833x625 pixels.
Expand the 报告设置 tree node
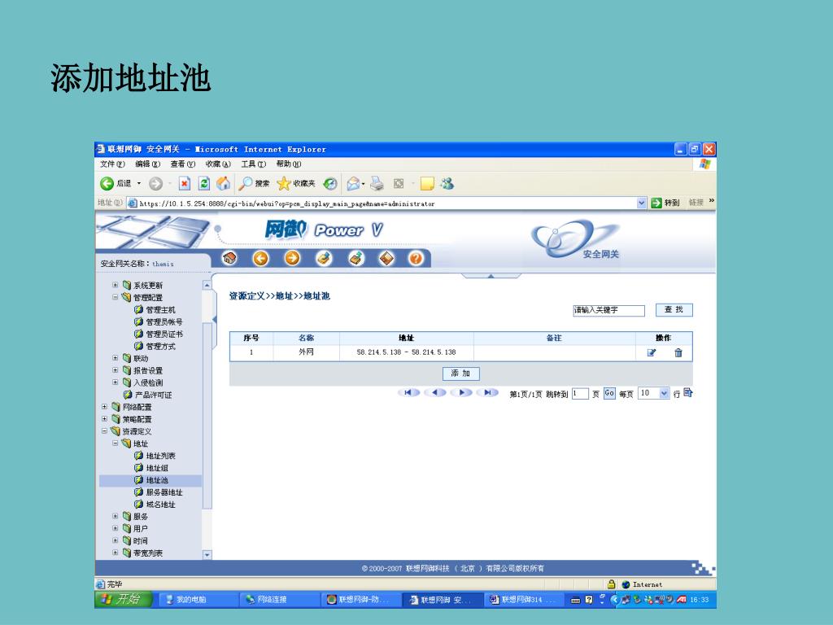click(x=116, y=370)
